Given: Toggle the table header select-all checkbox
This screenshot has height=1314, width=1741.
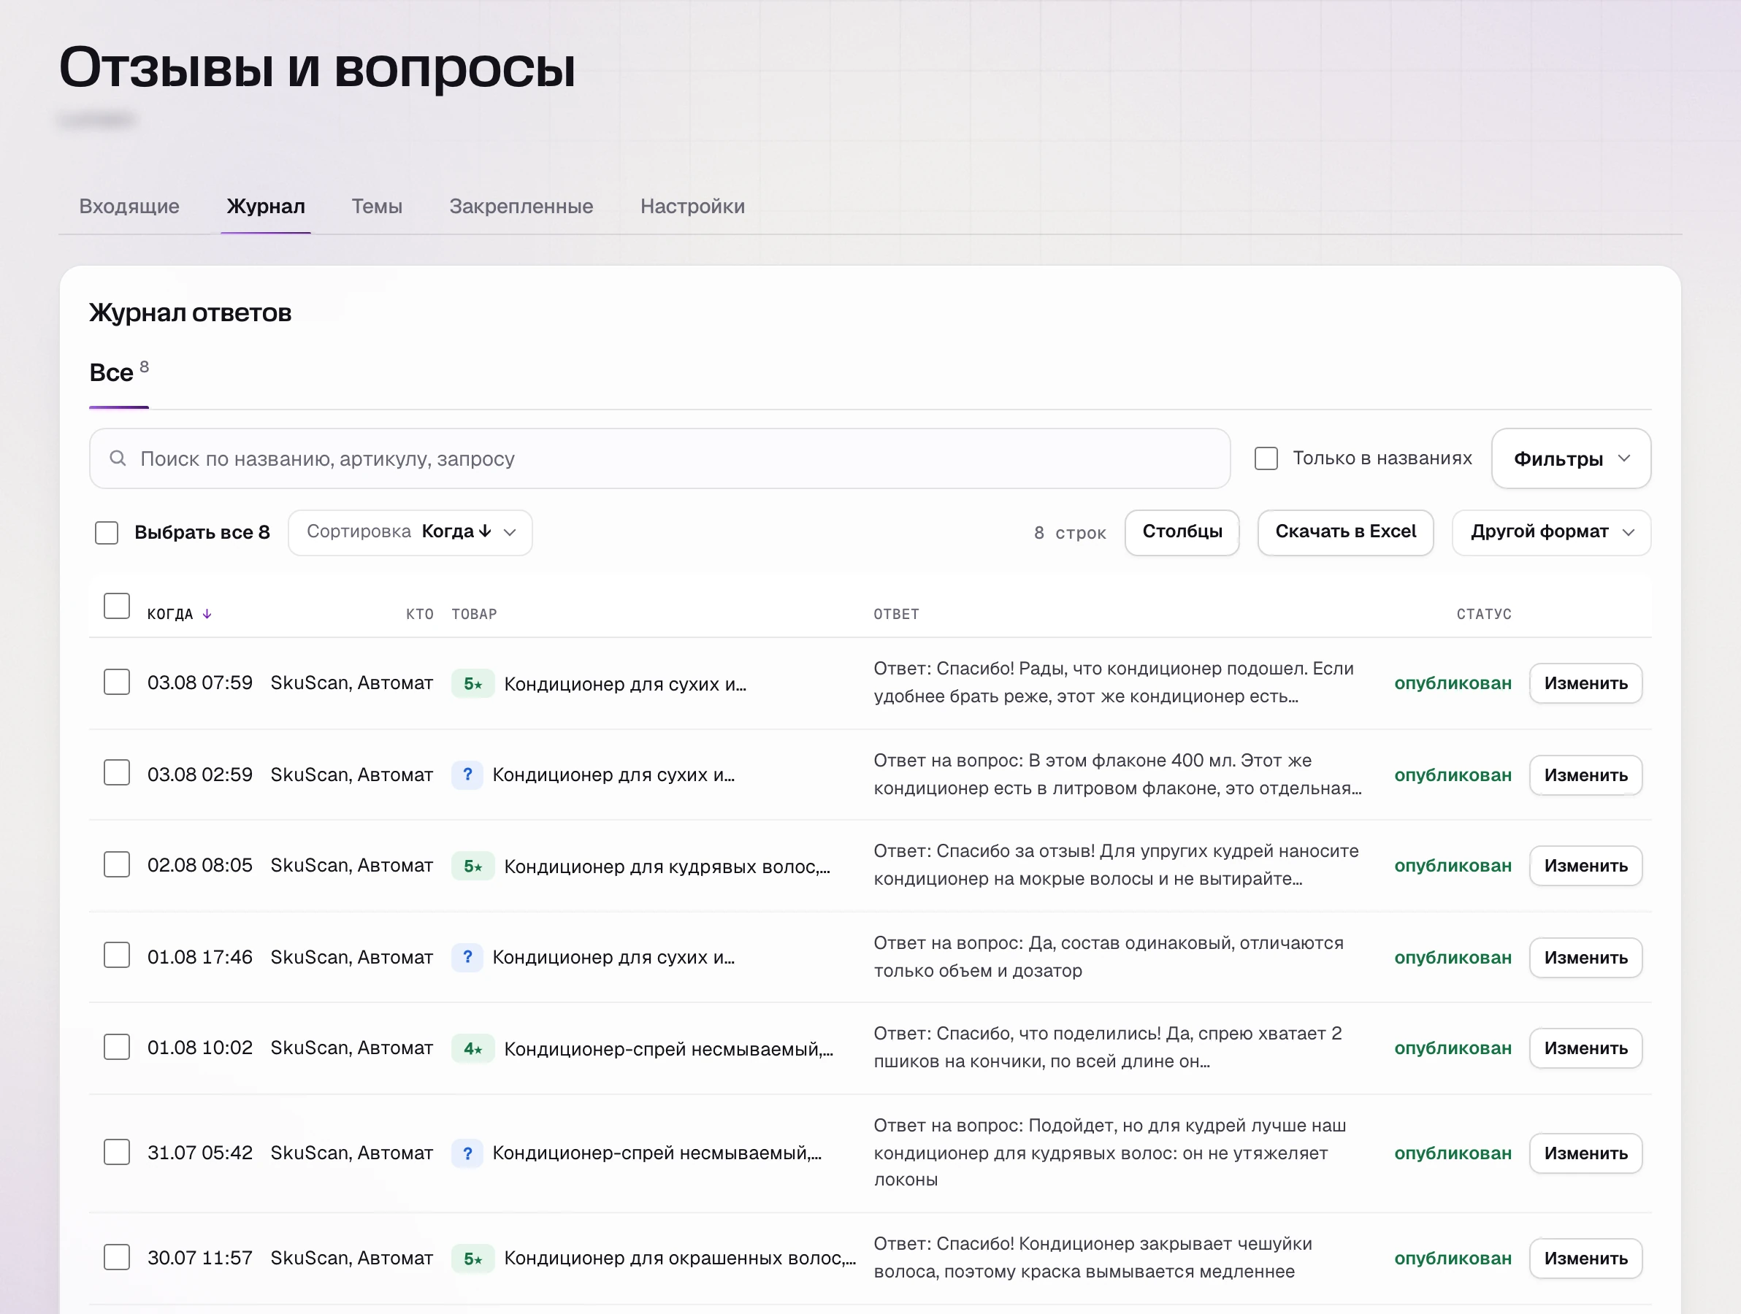Looking at the screenshot, I should point(117,606).
